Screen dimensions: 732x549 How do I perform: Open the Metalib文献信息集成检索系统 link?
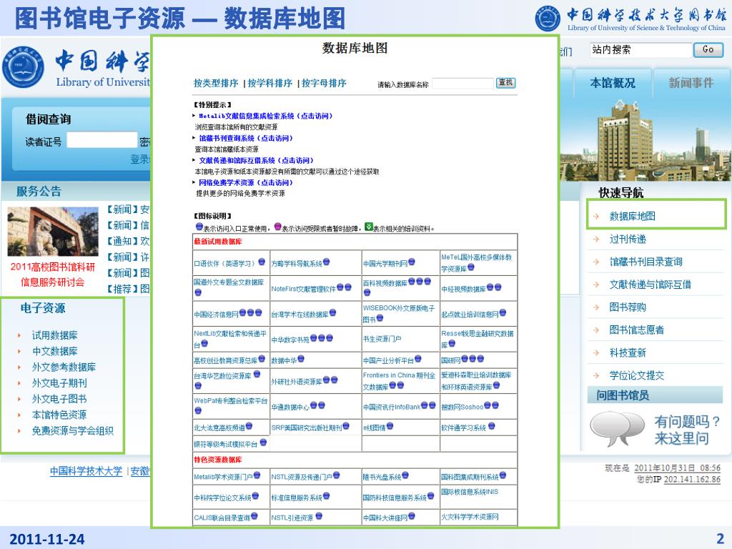coord(266,116)
